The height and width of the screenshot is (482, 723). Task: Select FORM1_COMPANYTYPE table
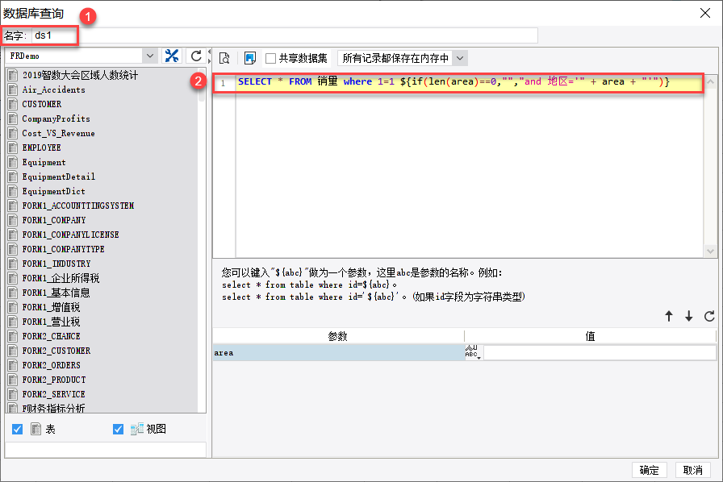63,249
